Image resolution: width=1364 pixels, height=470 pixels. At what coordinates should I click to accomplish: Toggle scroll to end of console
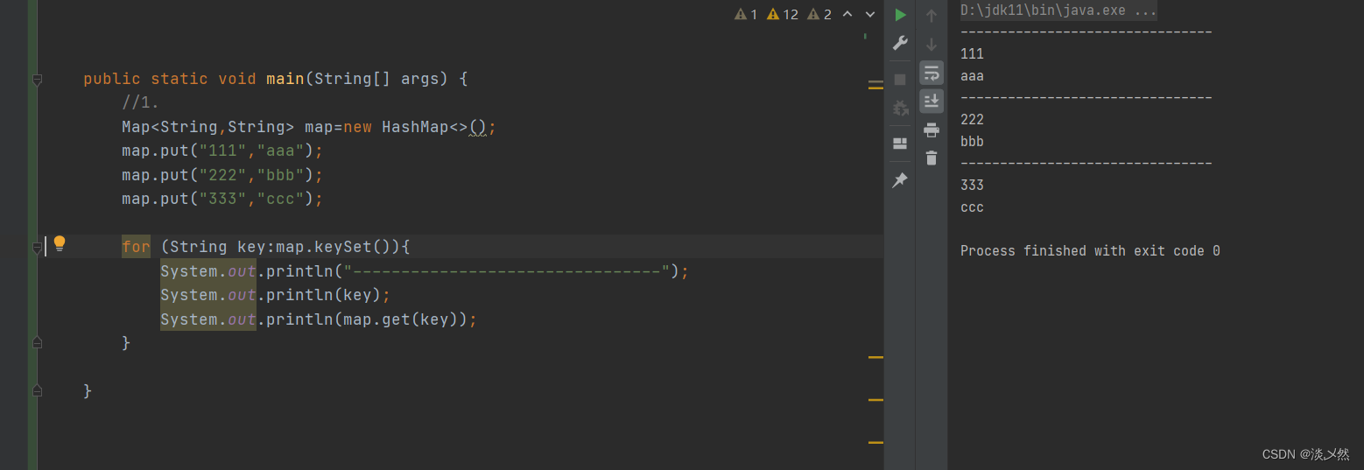932,102
